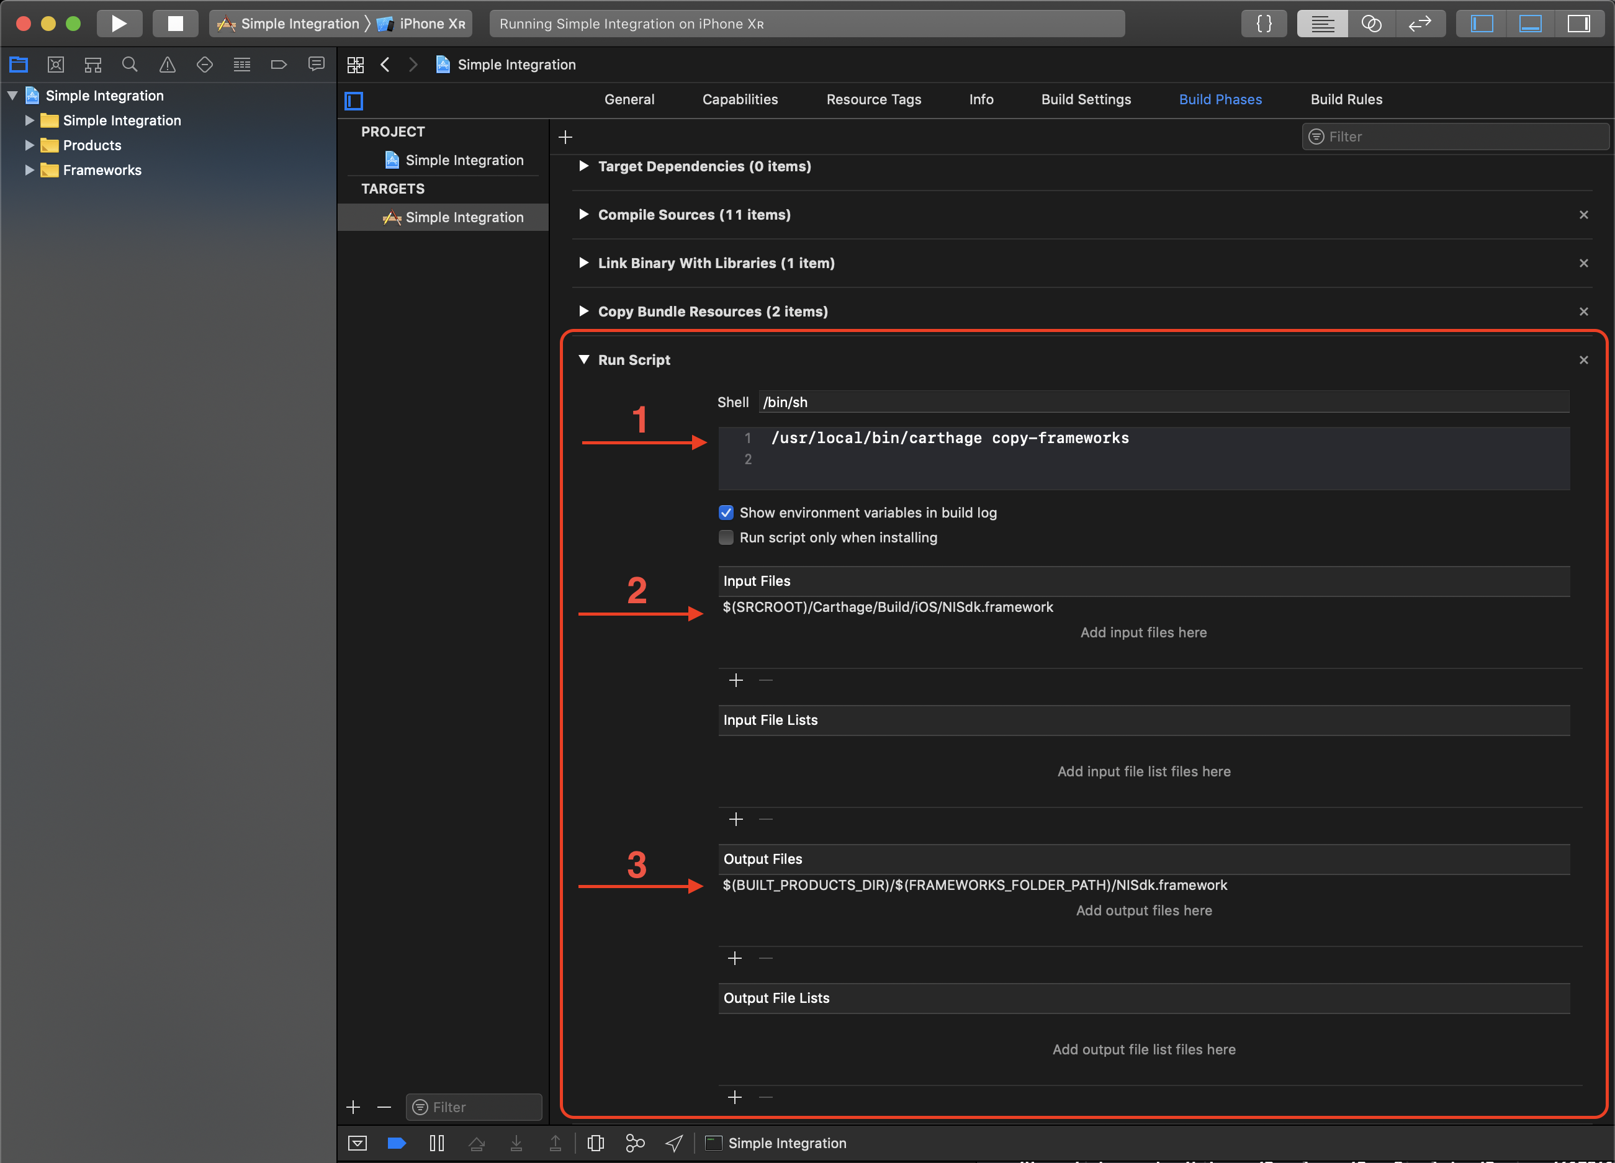Show the Debug navigator icon
Screen dimensions: 1615x1163
coord(242,65)
